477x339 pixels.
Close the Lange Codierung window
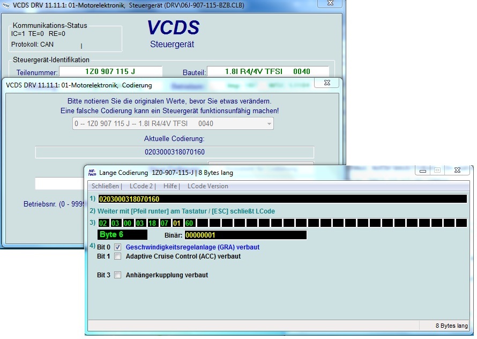pos(458,170)
